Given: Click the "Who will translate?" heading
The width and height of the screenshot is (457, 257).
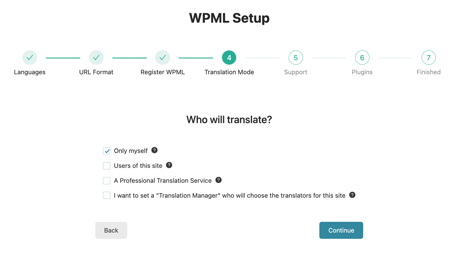Looking at the screenshot, I should [229, 119].
